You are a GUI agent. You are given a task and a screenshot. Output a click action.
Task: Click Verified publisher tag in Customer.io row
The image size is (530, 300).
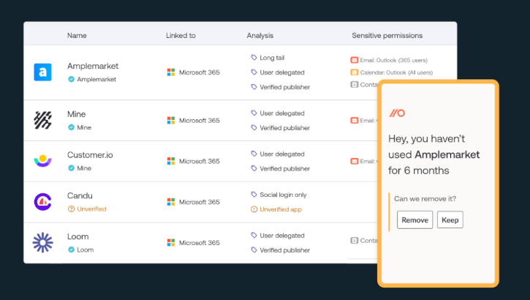(x=284, y=169)
